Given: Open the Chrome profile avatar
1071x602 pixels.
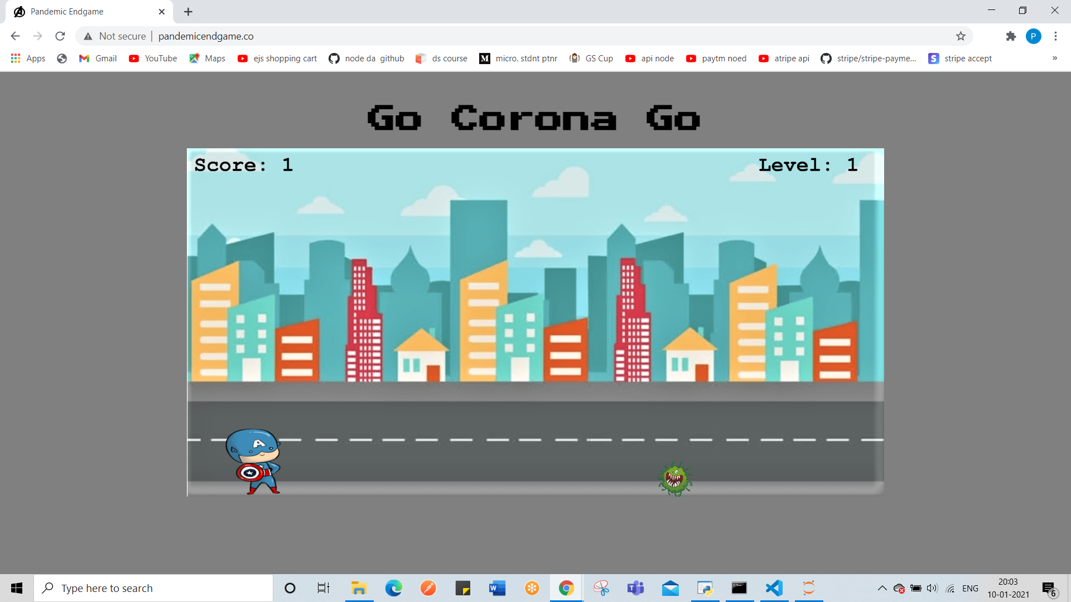Looking at the screenshot, I should [x=1033, y=36].
